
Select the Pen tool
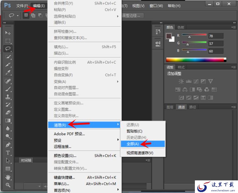click(x=8, y=145)
